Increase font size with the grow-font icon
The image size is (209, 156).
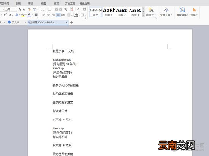tap(20, 9)
